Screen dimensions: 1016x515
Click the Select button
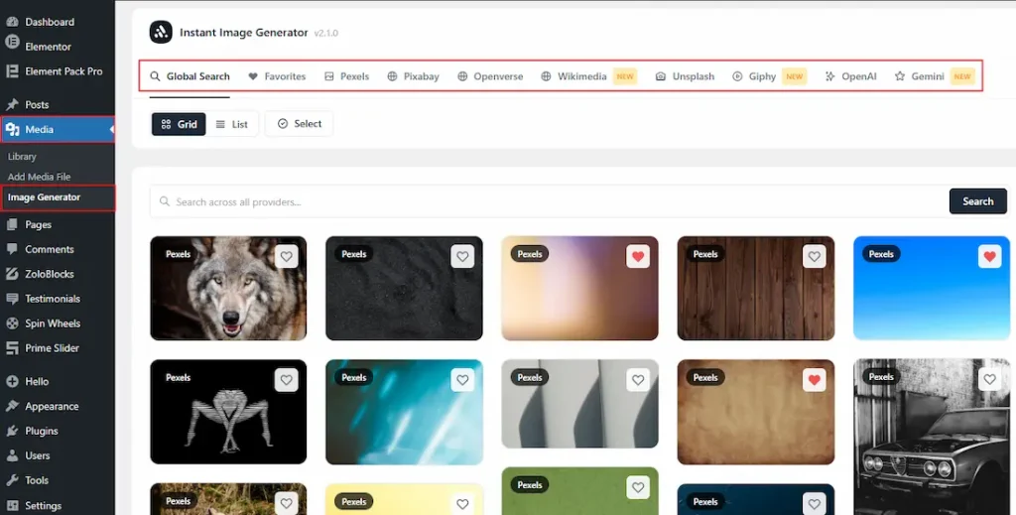tap(300, 123)
